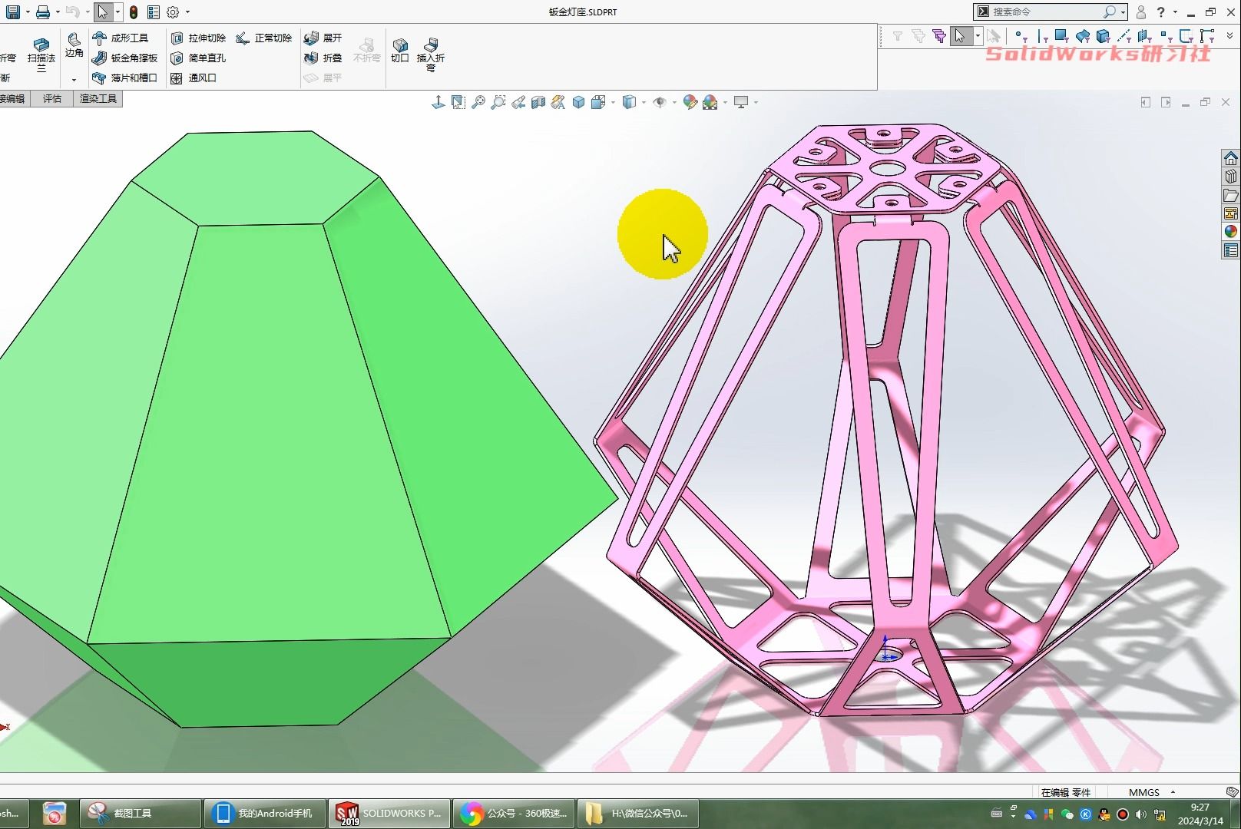This screenshot has height=829, width=1241.
Task: Activate the Section View tool
Action: pyautogui.click(x=538, y=101)
